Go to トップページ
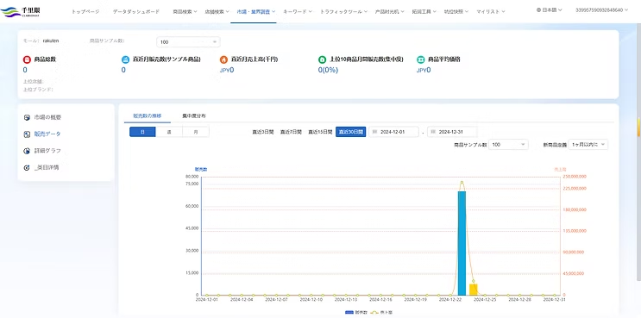 pyautogui.click(x=85, y=12)
